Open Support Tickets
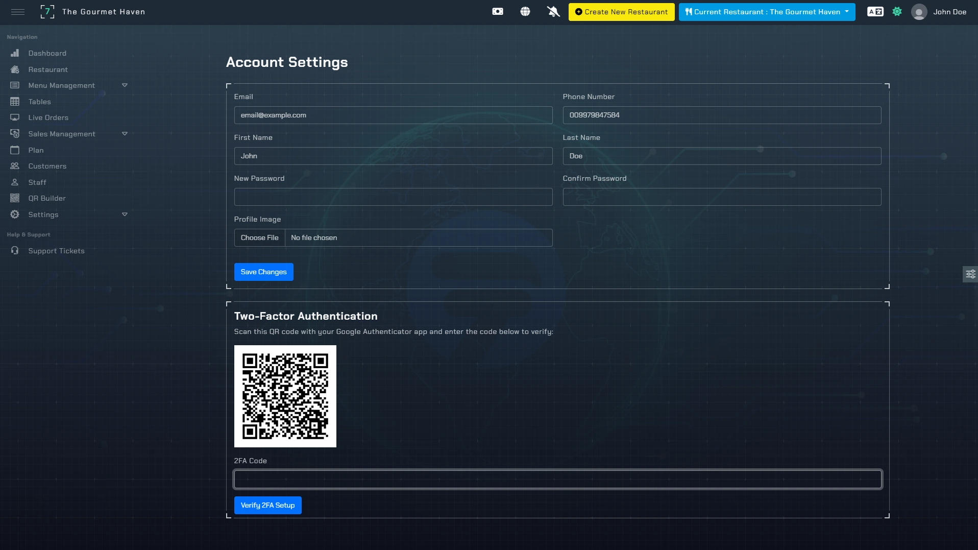978x550 pixels. pos(57,251)
